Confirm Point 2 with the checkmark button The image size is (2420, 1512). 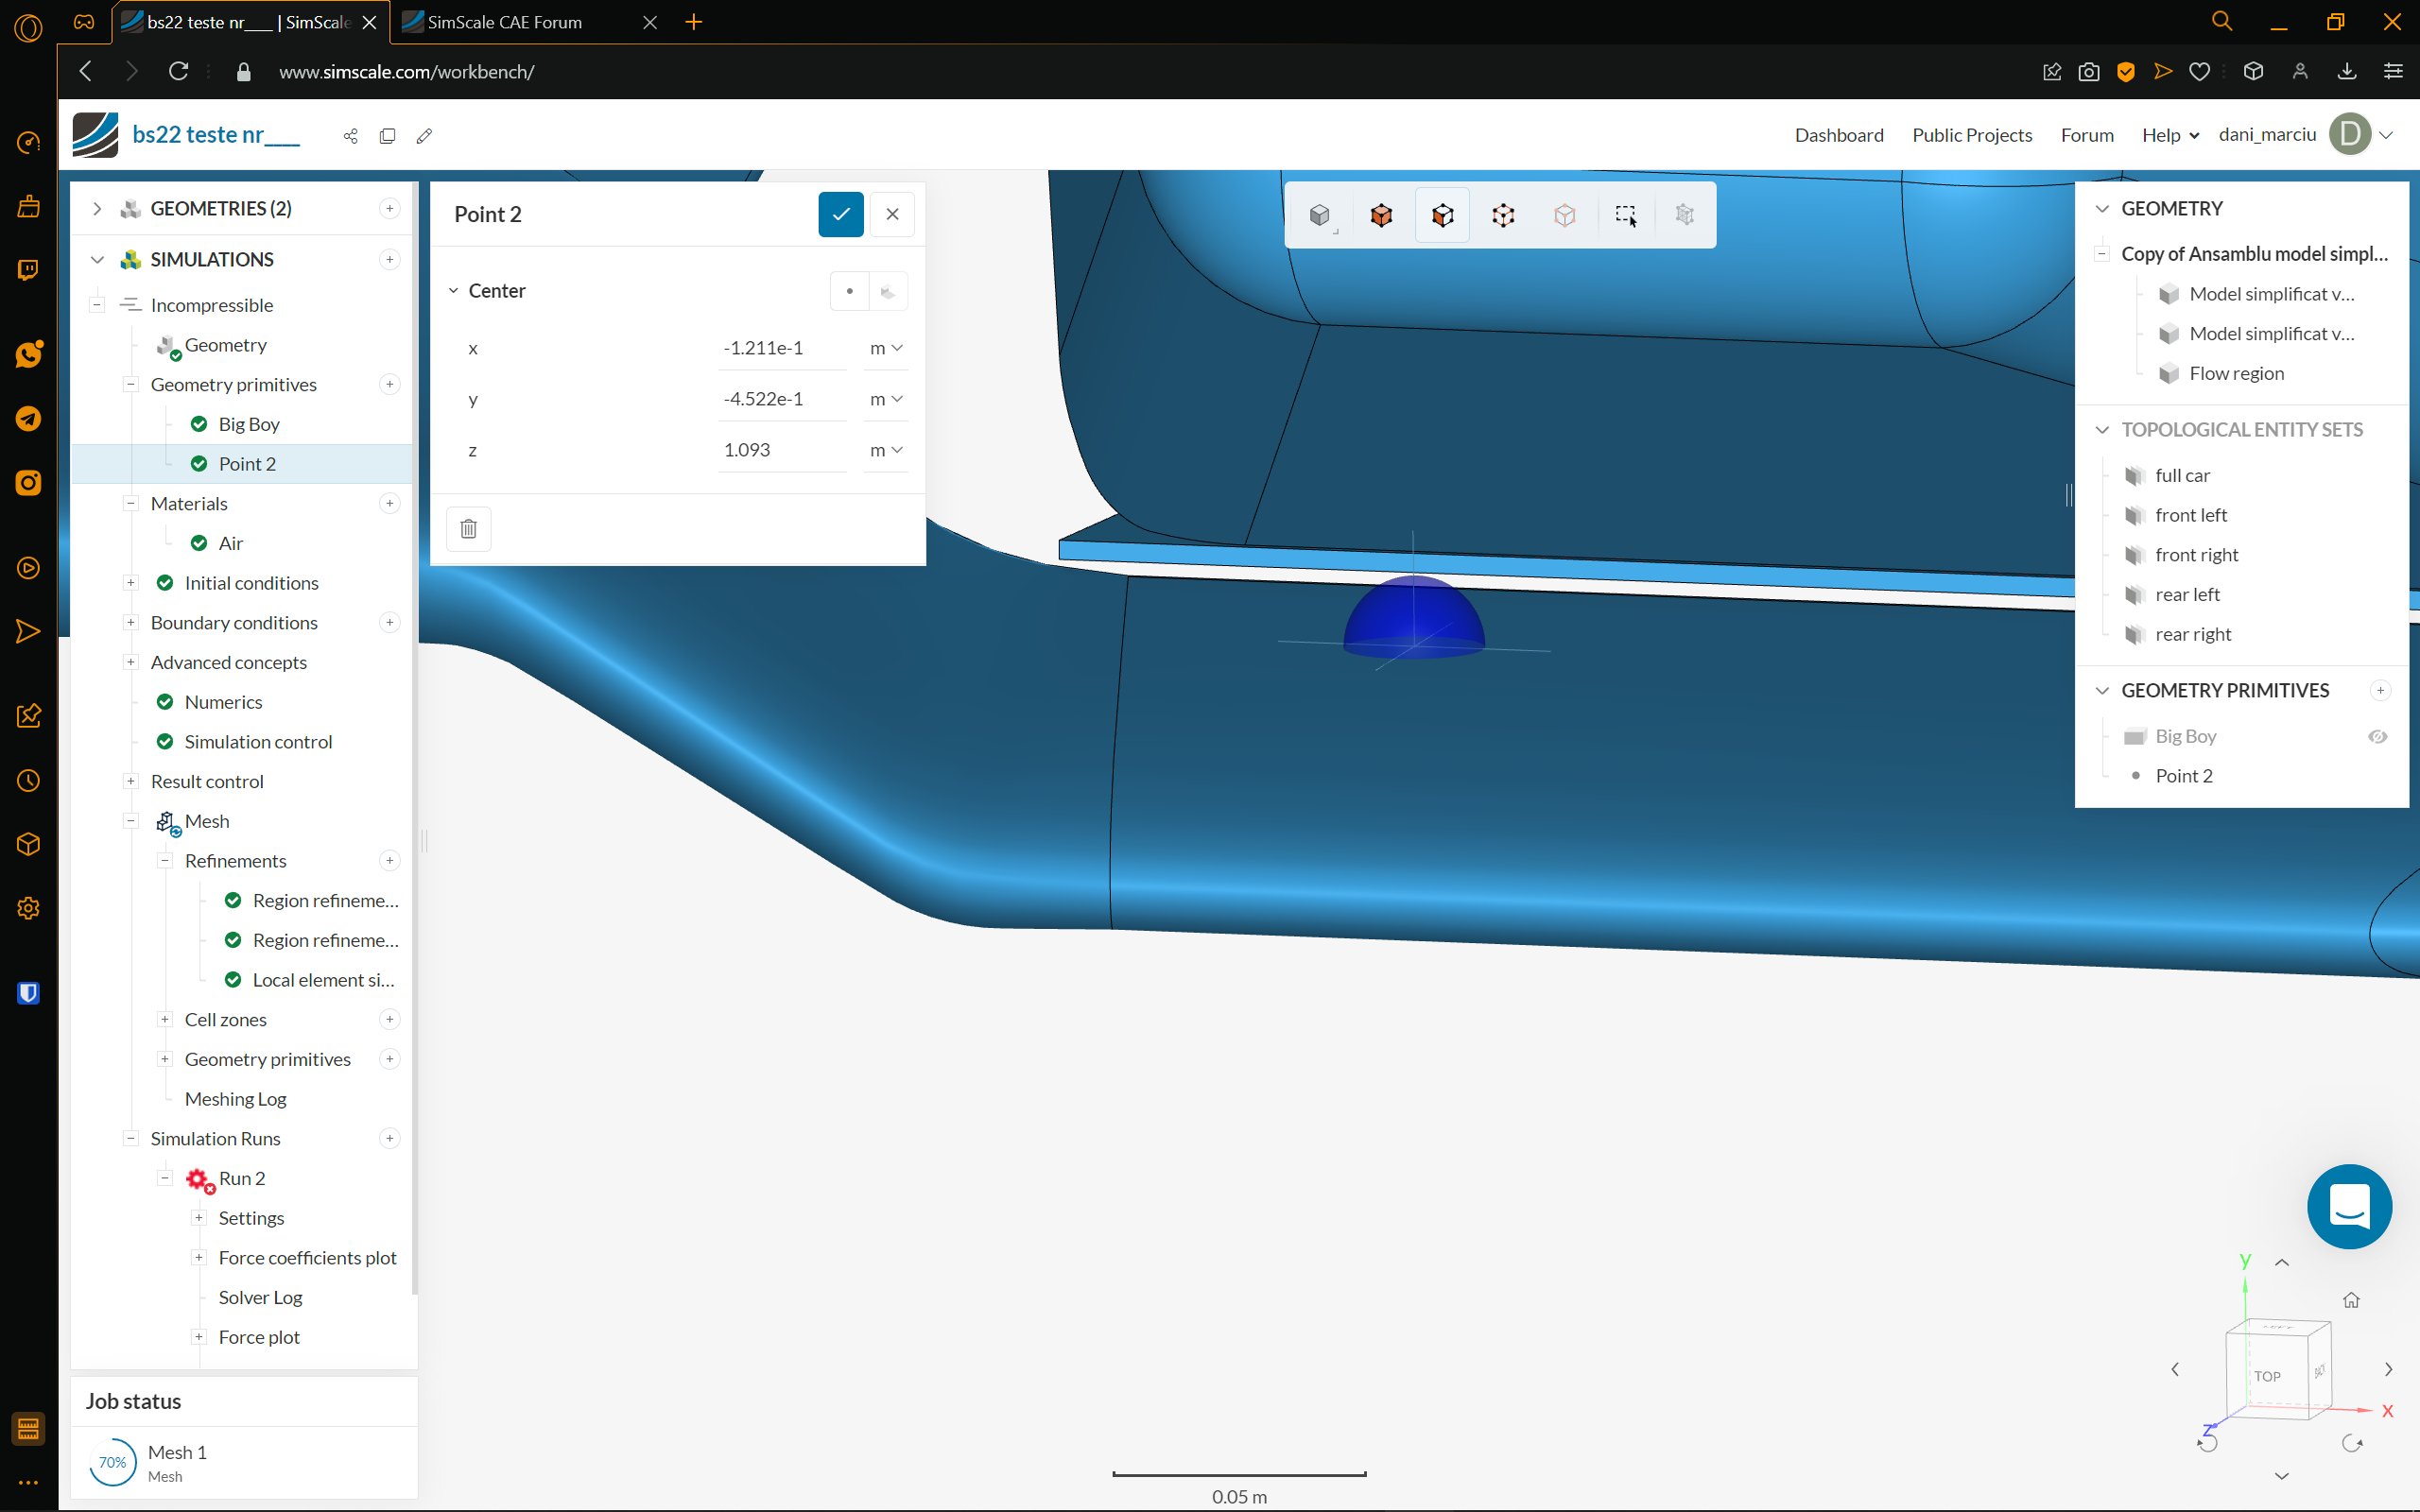[840, 214]
